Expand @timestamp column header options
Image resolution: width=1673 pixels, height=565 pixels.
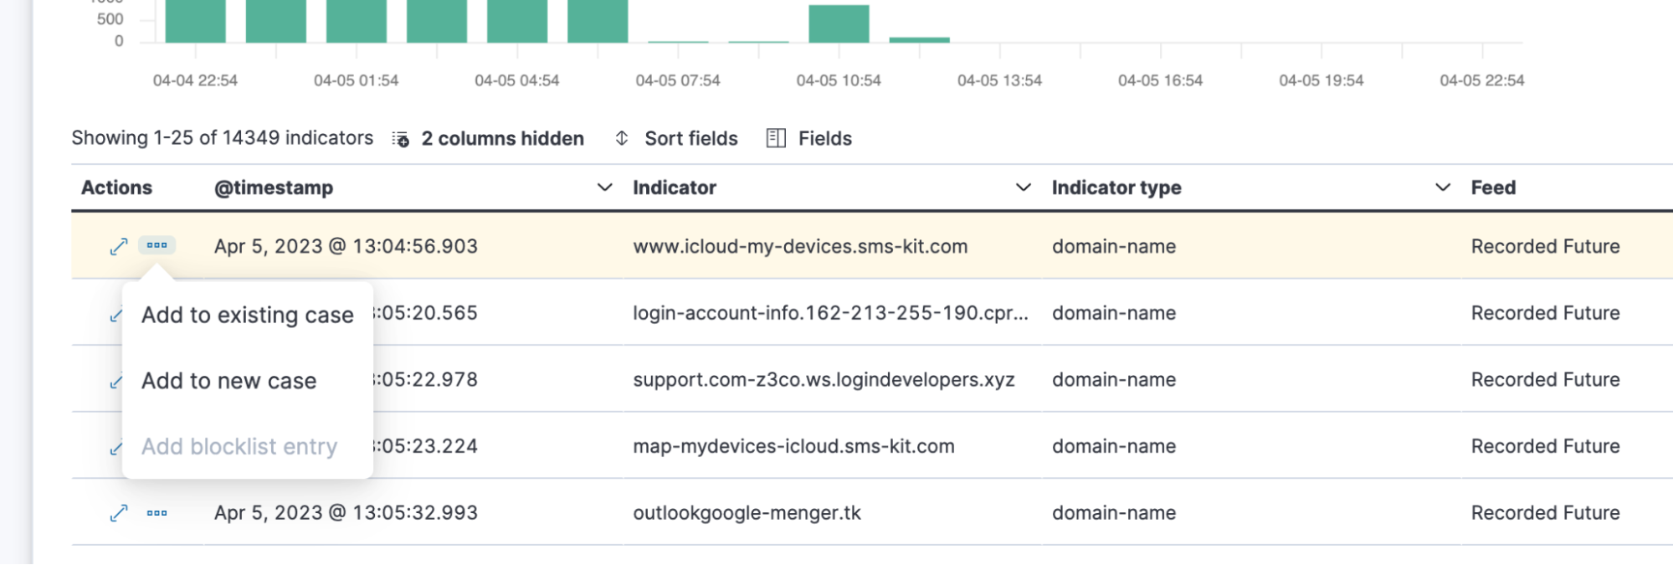click(604, 187)
